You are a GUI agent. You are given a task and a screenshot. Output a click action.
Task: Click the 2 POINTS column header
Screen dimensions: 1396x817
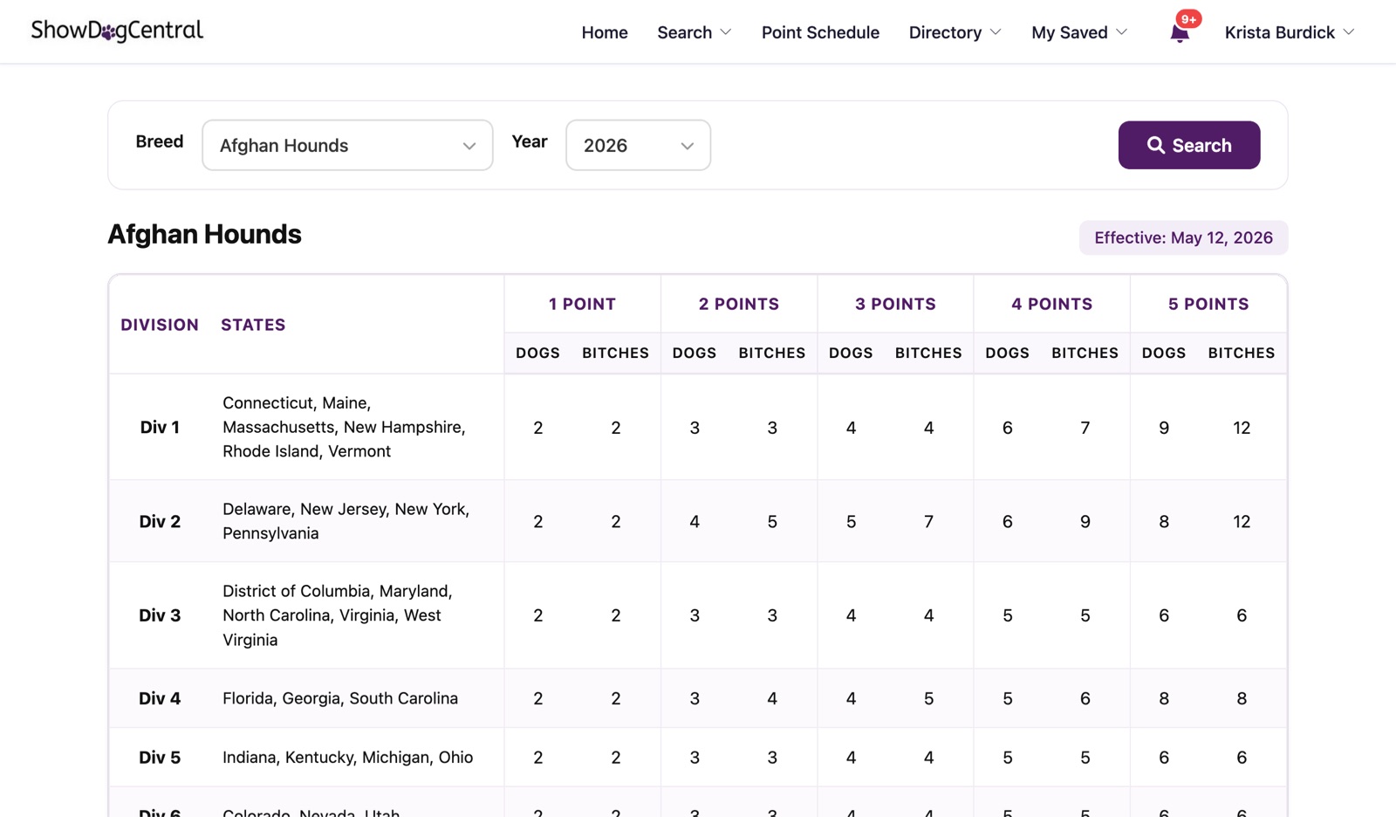pos(739,304)
